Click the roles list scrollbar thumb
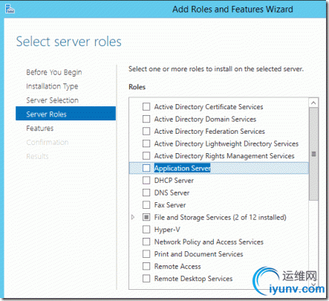Screen dimensions: 329x301 [x=313, y=154]
